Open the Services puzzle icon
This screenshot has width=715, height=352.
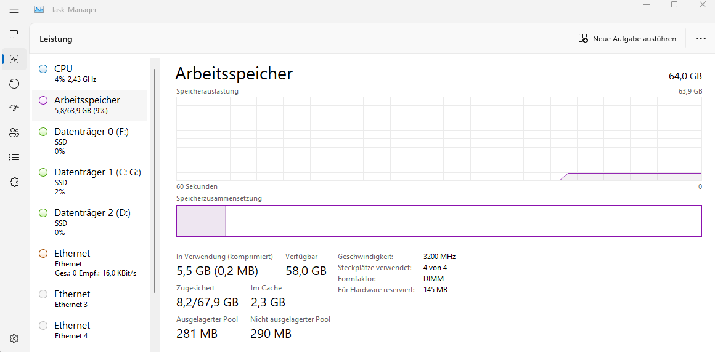click(x=14, y=182)
